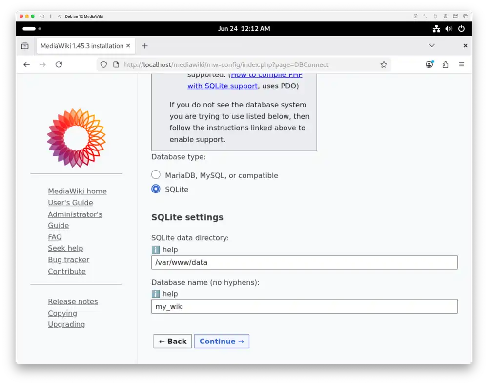Open the Seek help link
Image resolution: width=488 pixels, height=385 pixels.
pos(65,248)
